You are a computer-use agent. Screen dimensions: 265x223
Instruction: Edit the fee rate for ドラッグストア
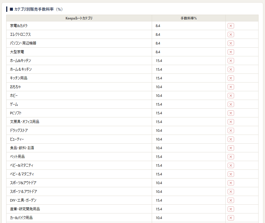(x=189, y=131)
